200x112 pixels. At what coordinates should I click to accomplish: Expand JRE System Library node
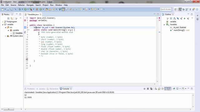[6, 36]
